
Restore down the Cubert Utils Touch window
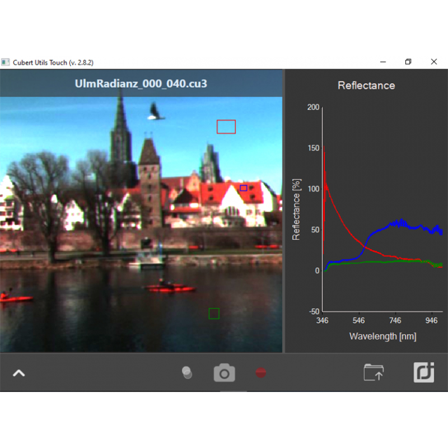point(408,62)
